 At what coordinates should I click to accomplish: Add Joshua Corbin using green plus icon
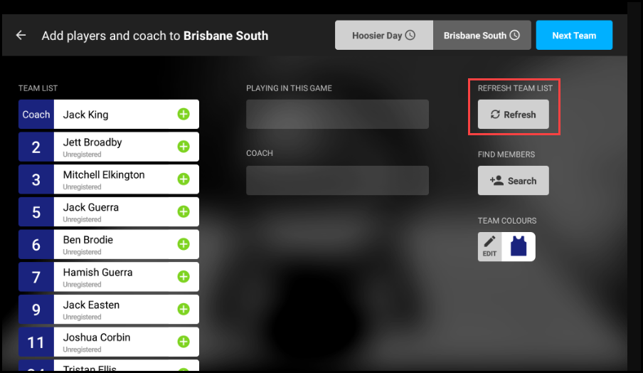pyautogui.click(x=184, y=342)
